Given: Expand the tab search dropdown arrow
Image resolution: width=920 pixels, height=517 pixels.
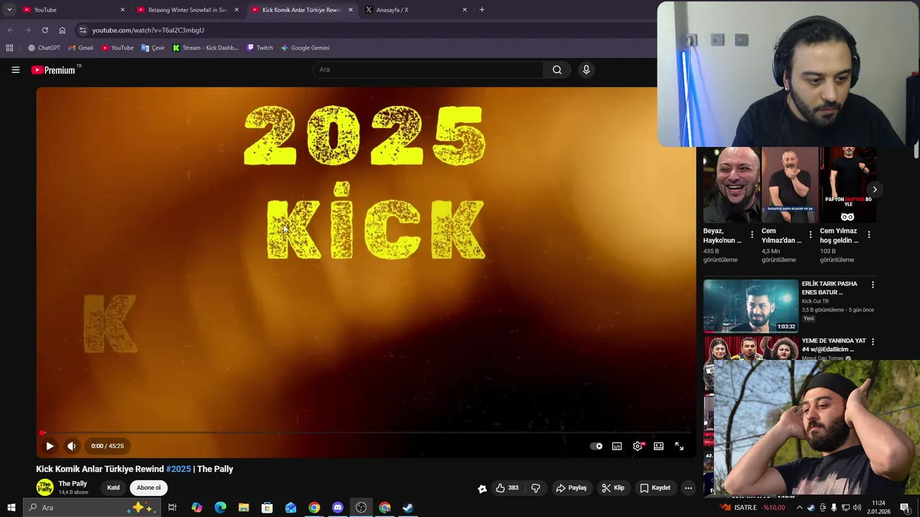Looking at the screenshot, I should (x=9, y=10).
